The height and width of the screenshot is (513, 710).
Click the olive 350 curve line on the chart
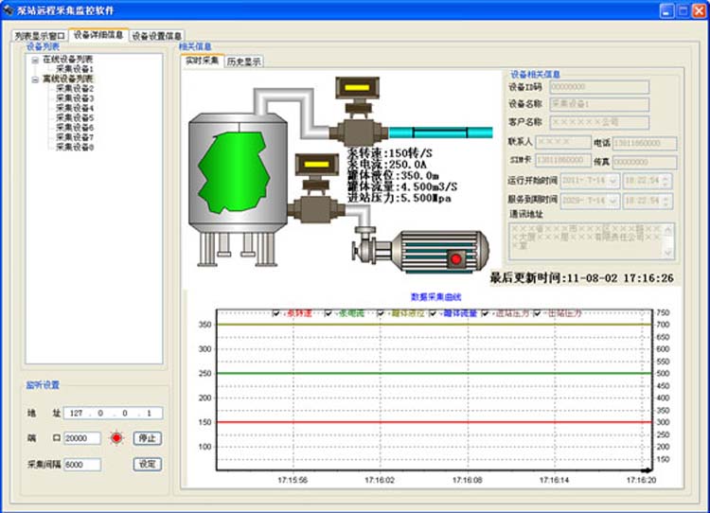point(435,325)
